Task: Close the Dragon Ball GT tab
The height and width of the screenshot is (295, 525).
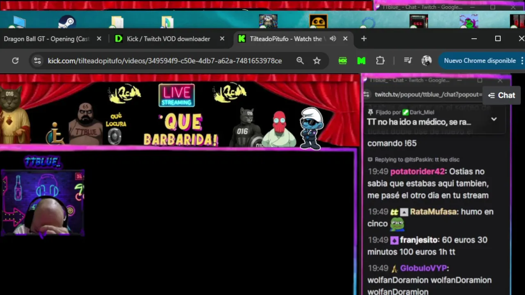Action: point(99,39)
